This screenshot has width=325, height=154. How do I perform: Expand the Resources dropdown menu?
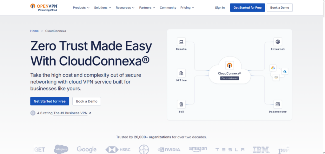click(x=125, y=8)
